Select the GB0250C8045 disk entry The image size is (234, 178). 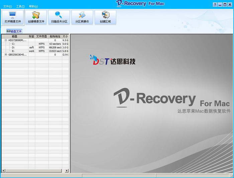tap(17, 55)
